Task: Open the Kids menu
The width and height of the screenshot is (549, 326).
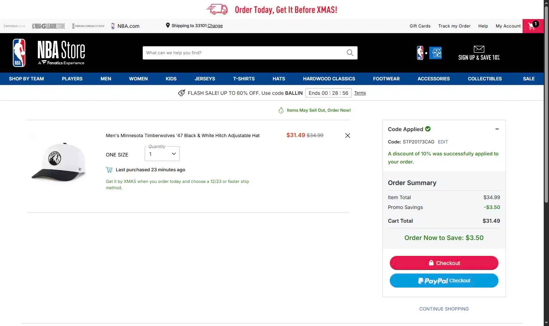Action: pyautogui.click(x=171, y=79)
